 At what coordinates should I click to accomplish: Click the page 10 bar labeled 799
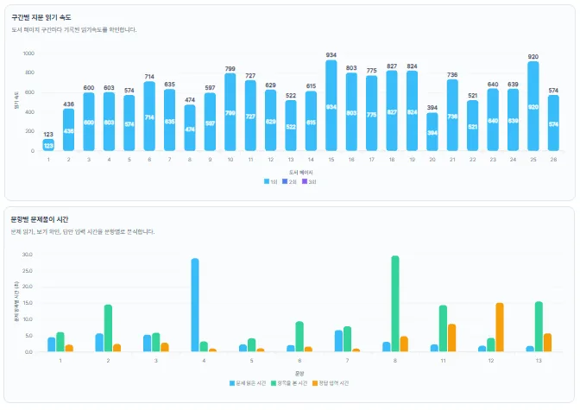(230, 112)
